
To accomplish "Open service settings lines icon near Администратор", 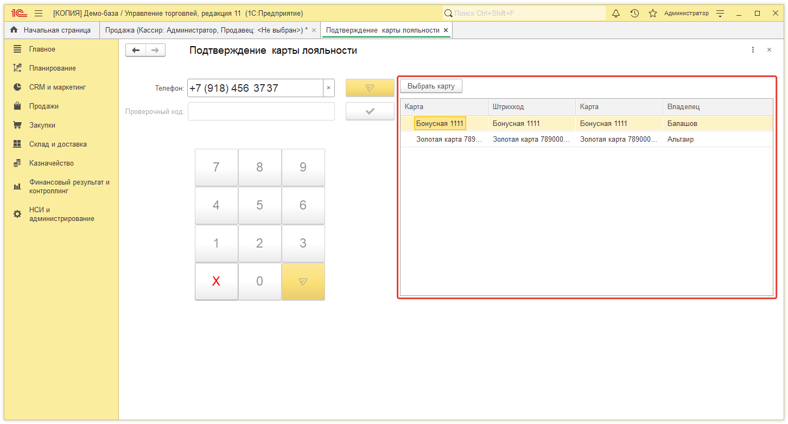I will click(720, 14).
